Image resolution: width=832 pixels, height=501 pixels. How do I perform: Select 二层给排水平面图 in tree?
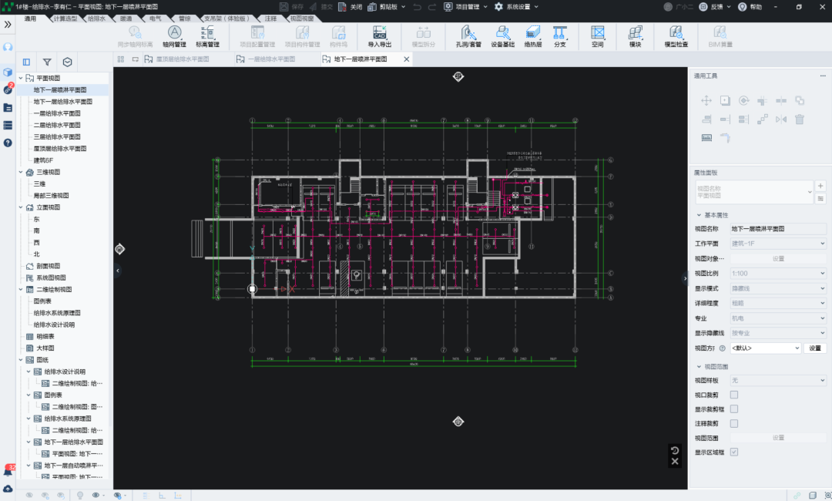57,125
